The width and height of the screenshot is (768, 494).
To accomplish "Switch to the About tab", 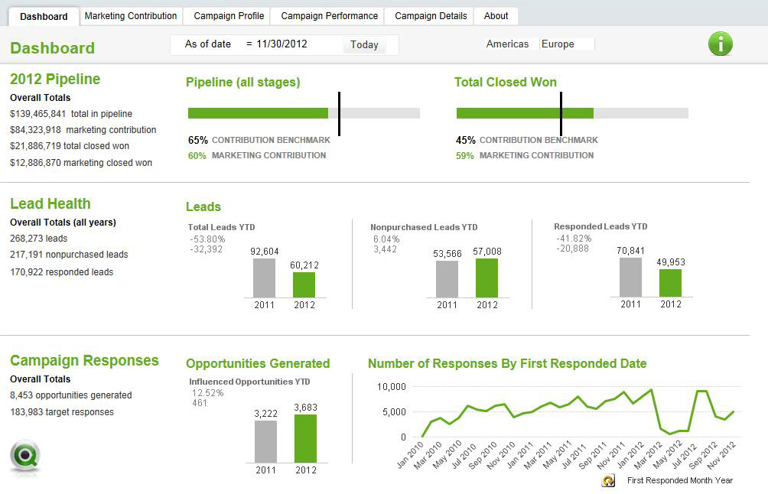I will click(496, 15).
